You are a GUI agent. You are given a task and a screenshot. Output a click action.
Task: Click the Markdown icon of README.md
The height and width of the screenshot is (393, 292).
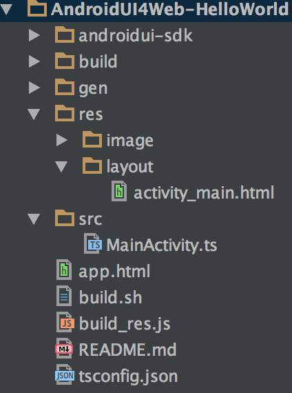point(64,349)
